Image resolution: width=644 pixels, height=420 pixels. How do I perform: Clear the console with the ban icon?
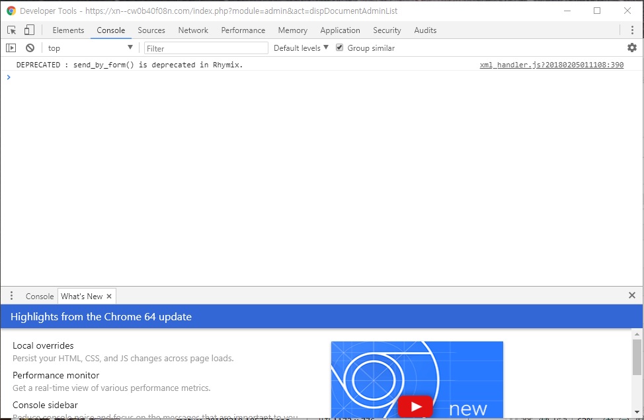(30, 48)
